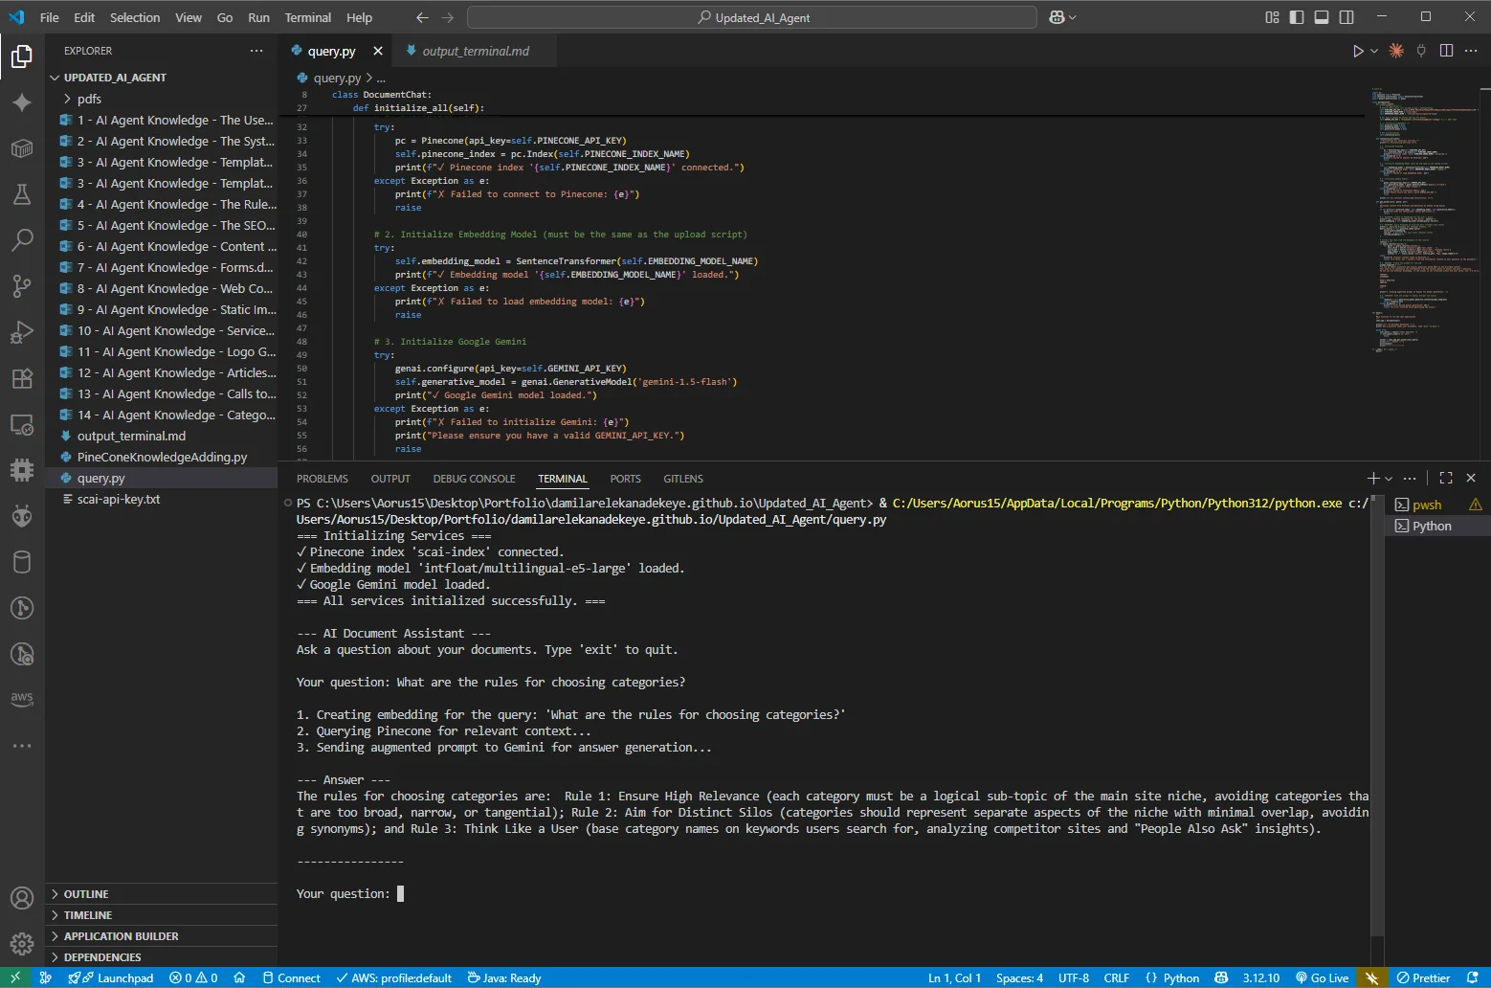Open the Extensions view
Viewport: 1491px width, 988px height.
click(22, 378)
